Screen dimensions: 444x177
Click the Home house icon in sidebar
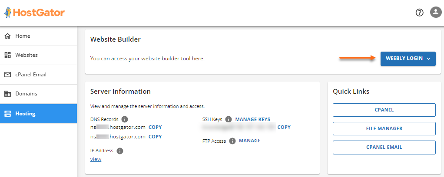8,36
